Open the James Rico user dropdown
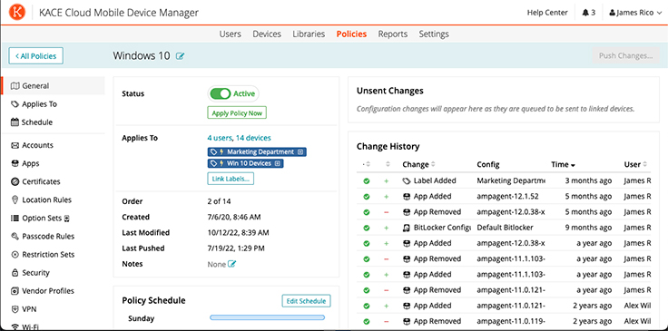Screen dimensions: 668x331 coord(635,13)
